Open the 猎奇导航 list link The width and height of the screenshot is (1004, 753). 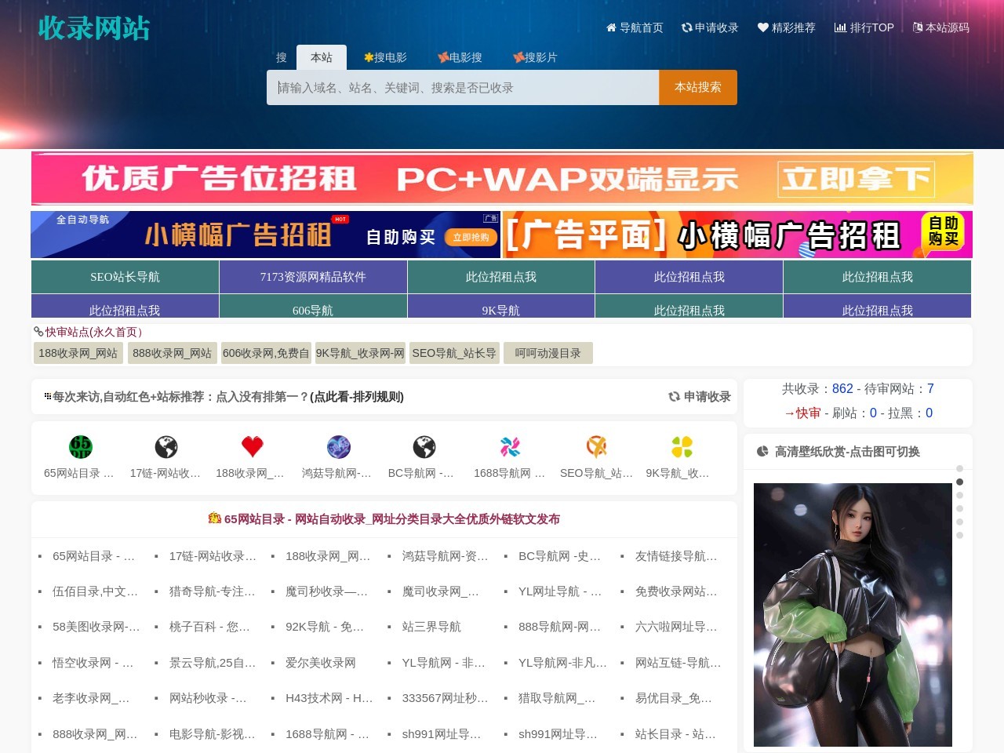click(x=212, y=591)
